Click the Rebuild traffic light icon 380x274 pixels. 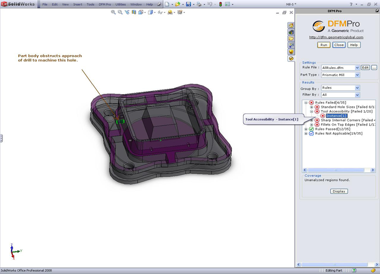(220, 4)
